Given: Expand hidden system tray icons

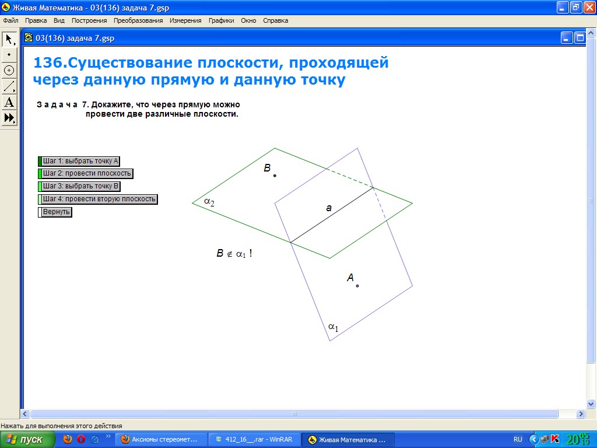Looking at the screenshot, I should [533, 439].
